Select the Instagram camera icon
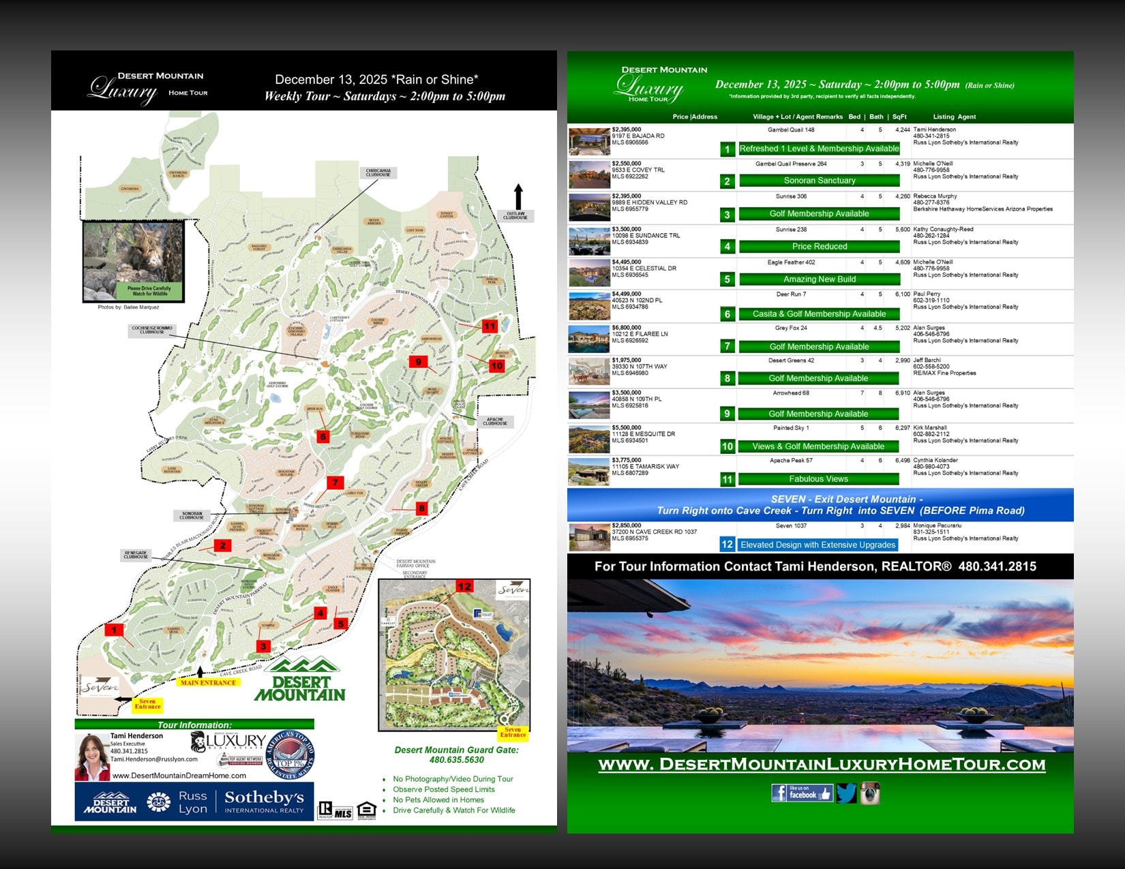This screenshot has width=1125, height=869. point(869,793)
